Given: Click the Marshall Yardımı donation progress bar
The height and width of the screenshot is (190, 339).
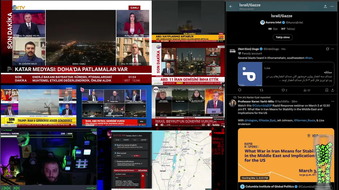Looking at the screenshot, I should pyautogui.click(x=37, y=136).
